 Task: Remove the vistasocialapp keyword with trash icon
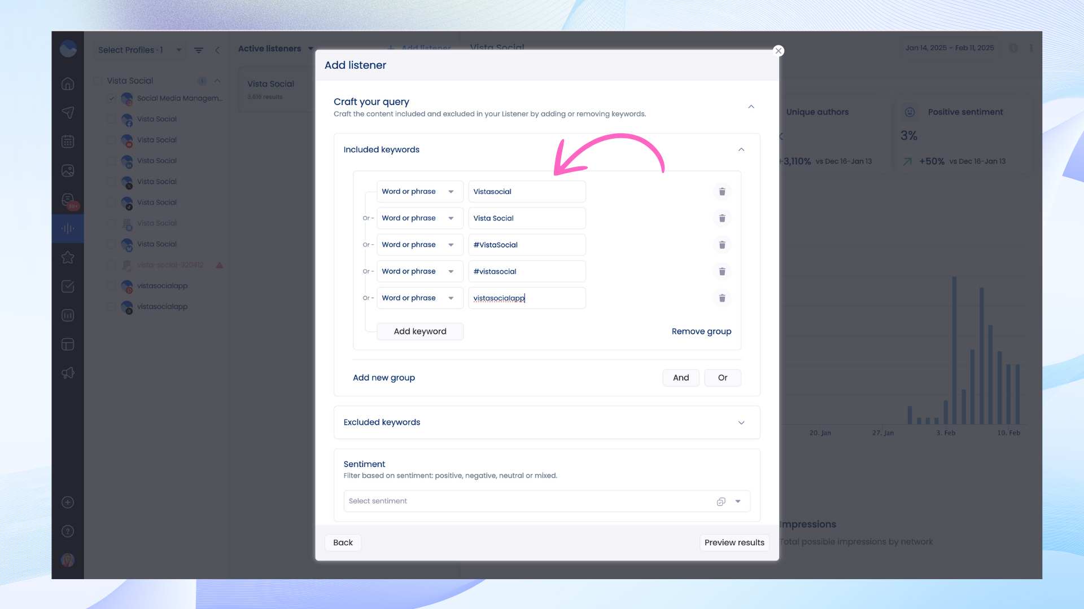(722, 298)
